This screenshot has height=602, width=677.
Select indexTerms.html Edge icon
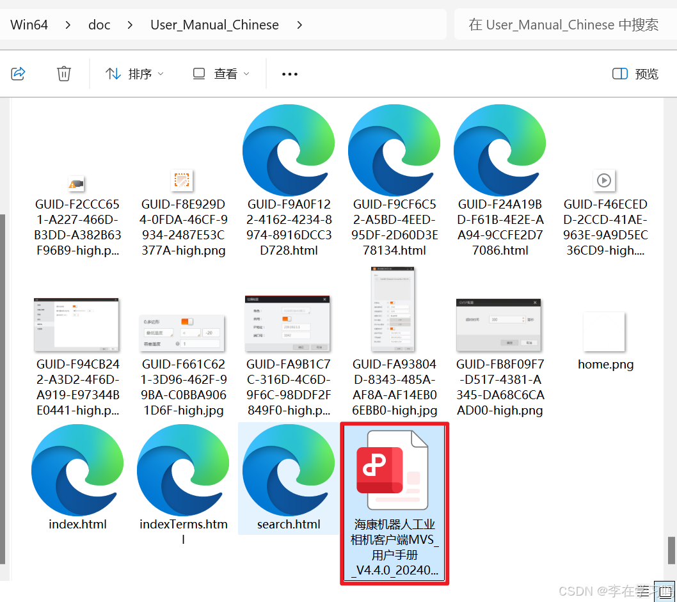183,470
